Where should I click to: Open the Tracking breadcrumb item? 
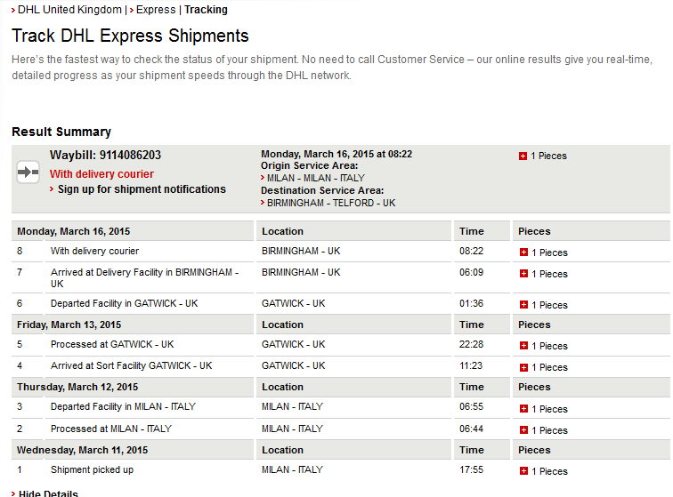click(206, 10)
